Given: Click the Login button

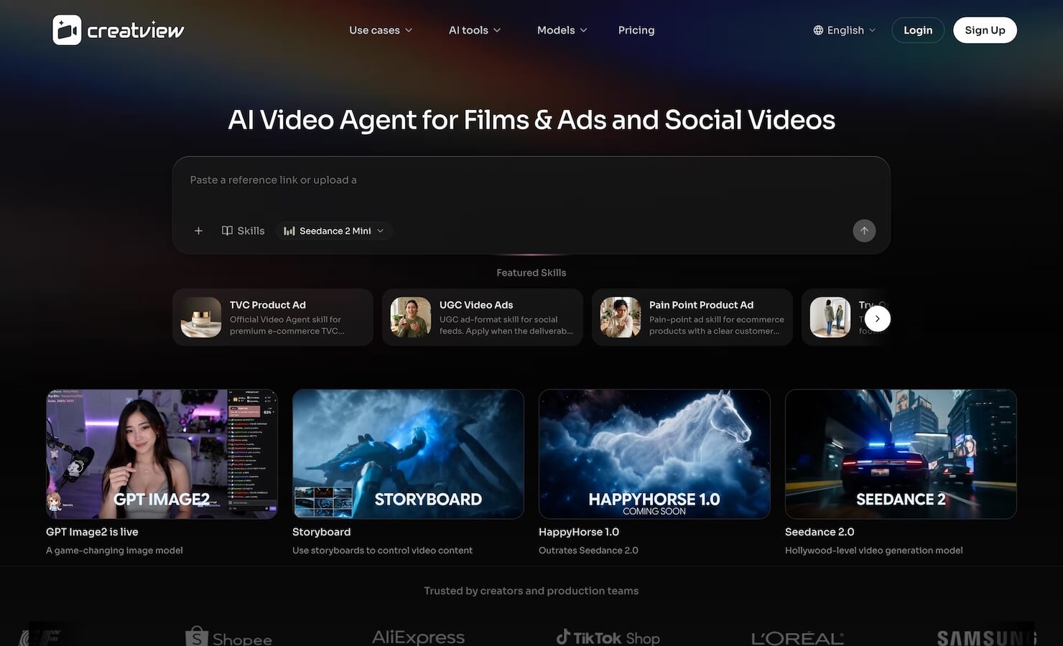Looking at the screenshot, I should 918,30.
